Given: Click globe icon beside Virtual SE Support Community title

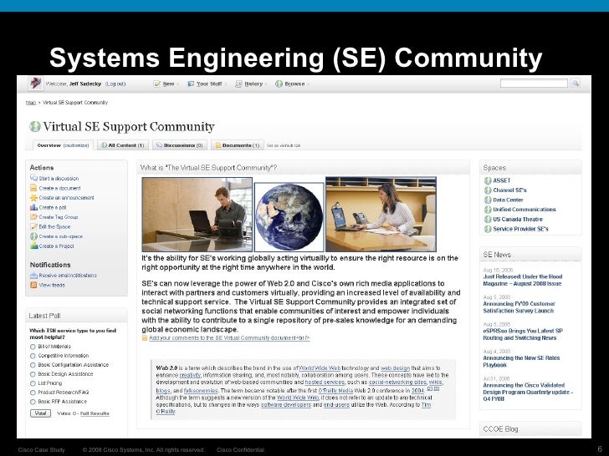Looking at the screenshot, I should pyautogui.click(x=35, y=126).
